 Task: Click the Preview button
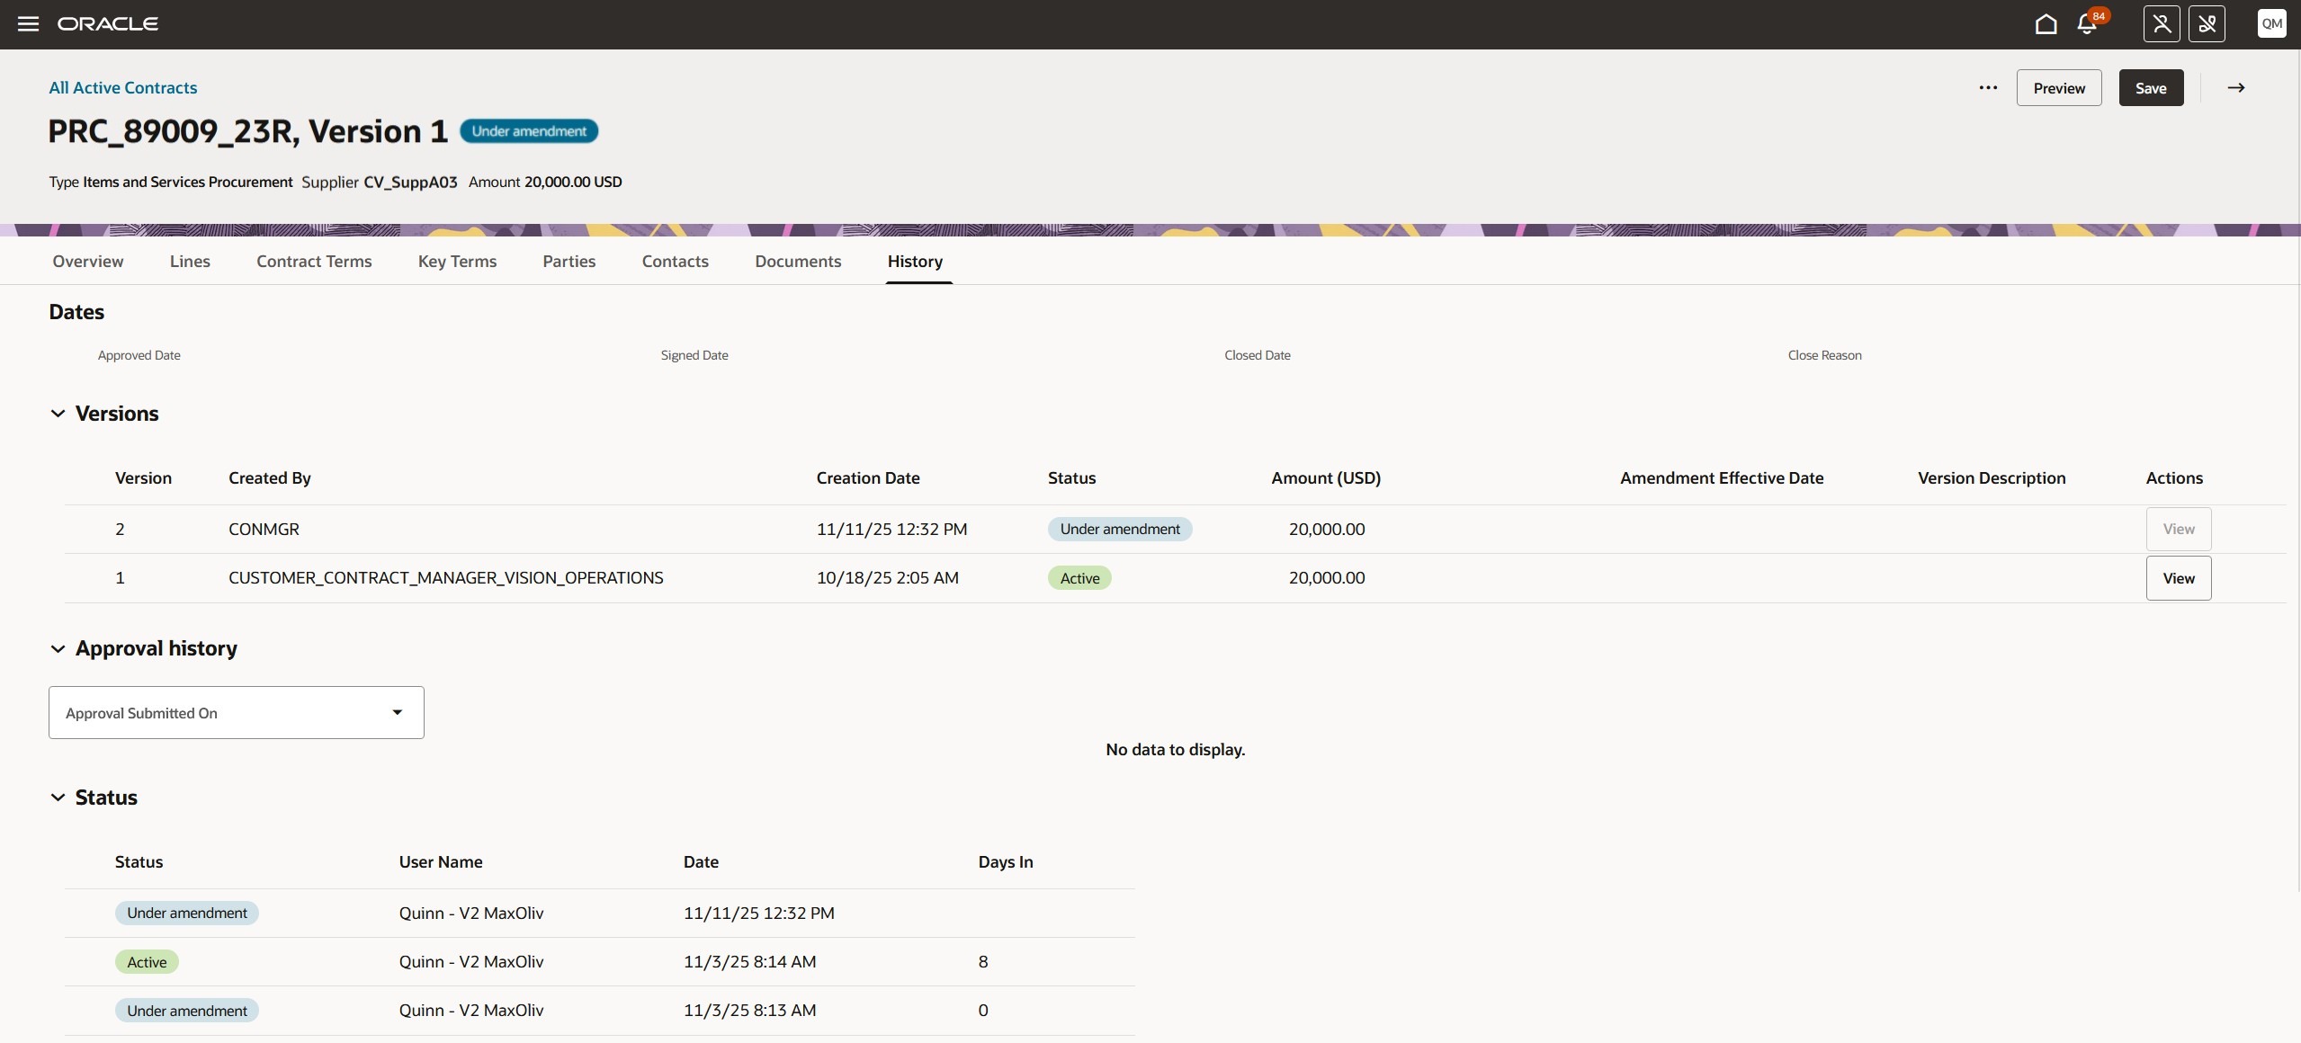click(x=2058, y=88)
